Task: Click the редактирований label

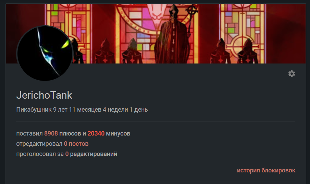Action: (94, 154)
